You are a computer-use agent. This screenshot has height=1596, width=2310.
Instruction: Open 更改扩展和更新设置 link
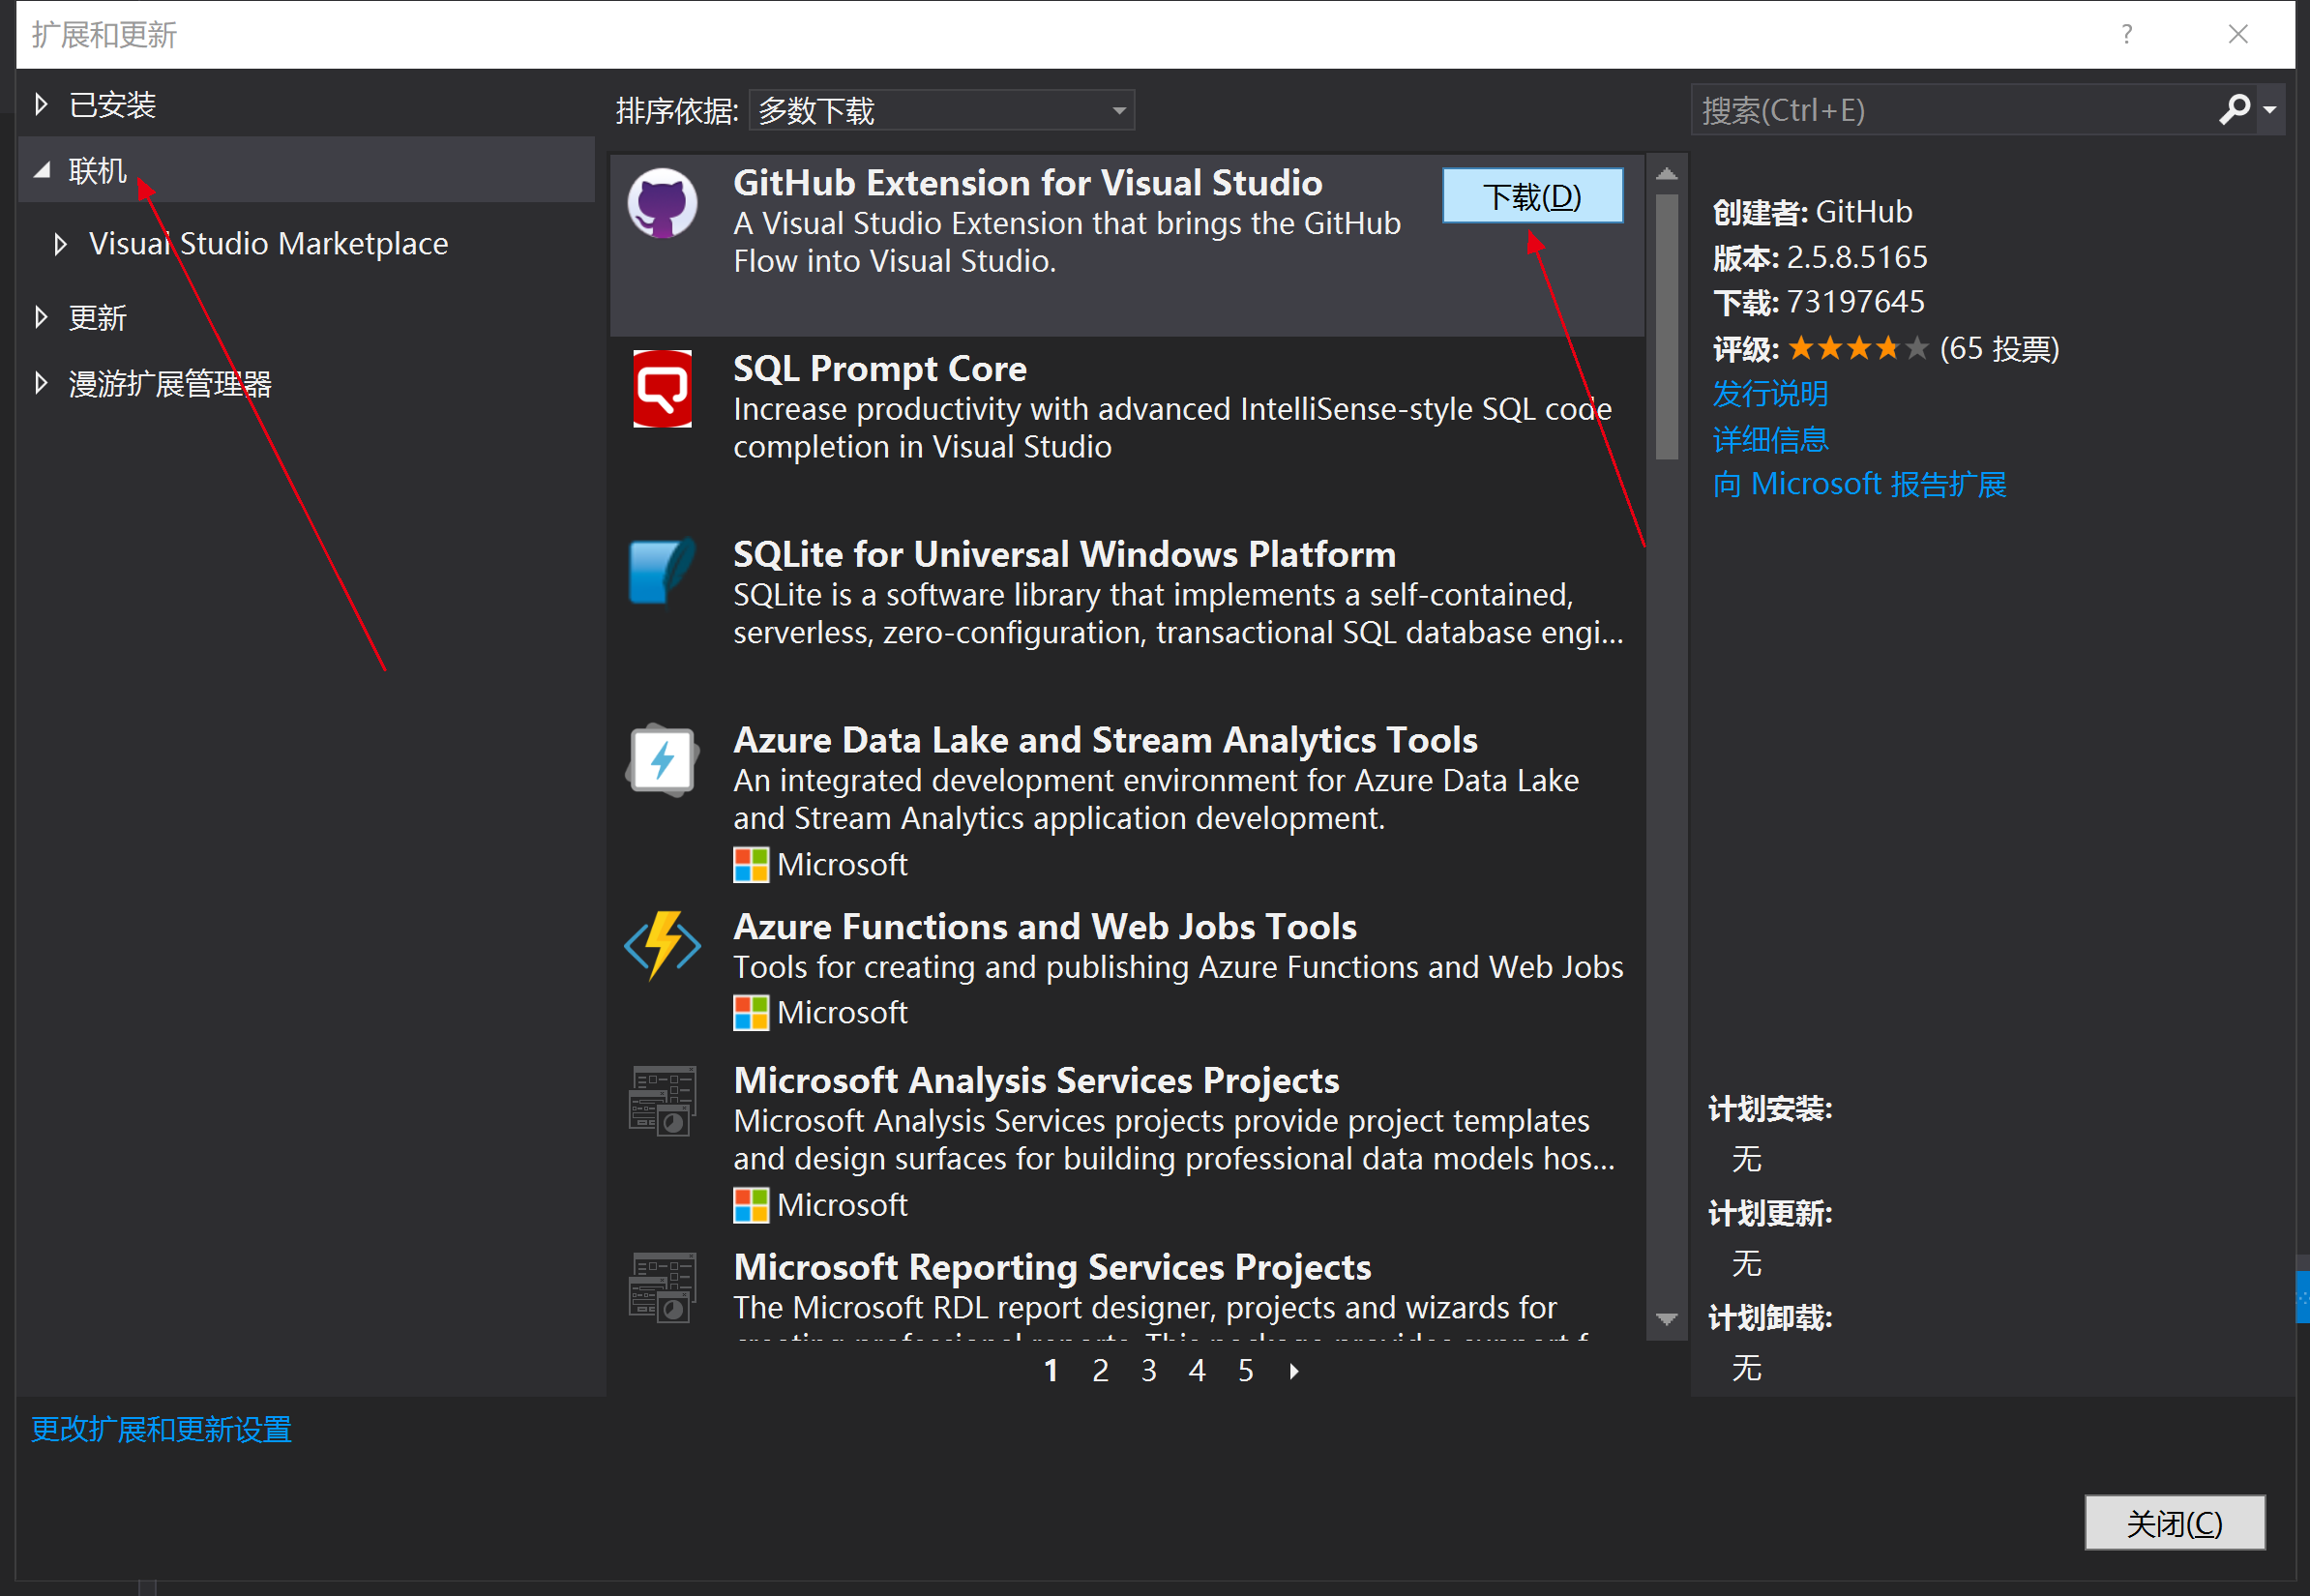(x=161, y=1429)
